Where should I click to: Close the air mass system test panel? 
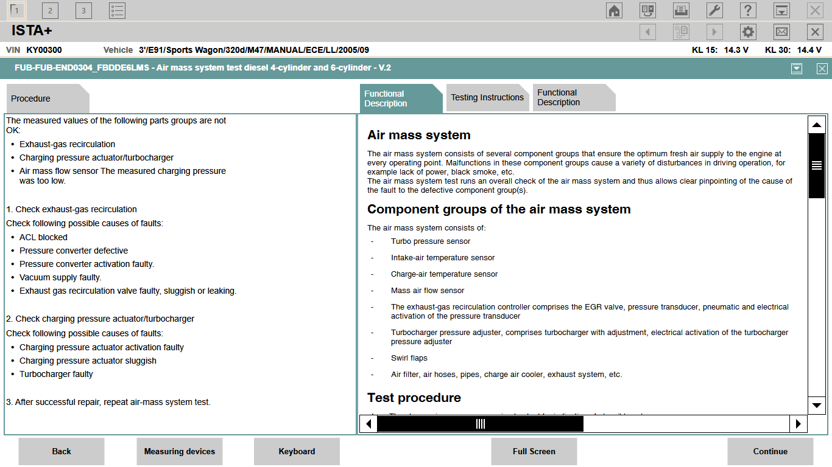pos(822,69)
